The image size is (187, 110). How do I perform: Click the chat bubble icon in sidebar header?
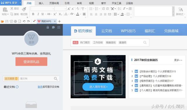click(x=53, y=27)
